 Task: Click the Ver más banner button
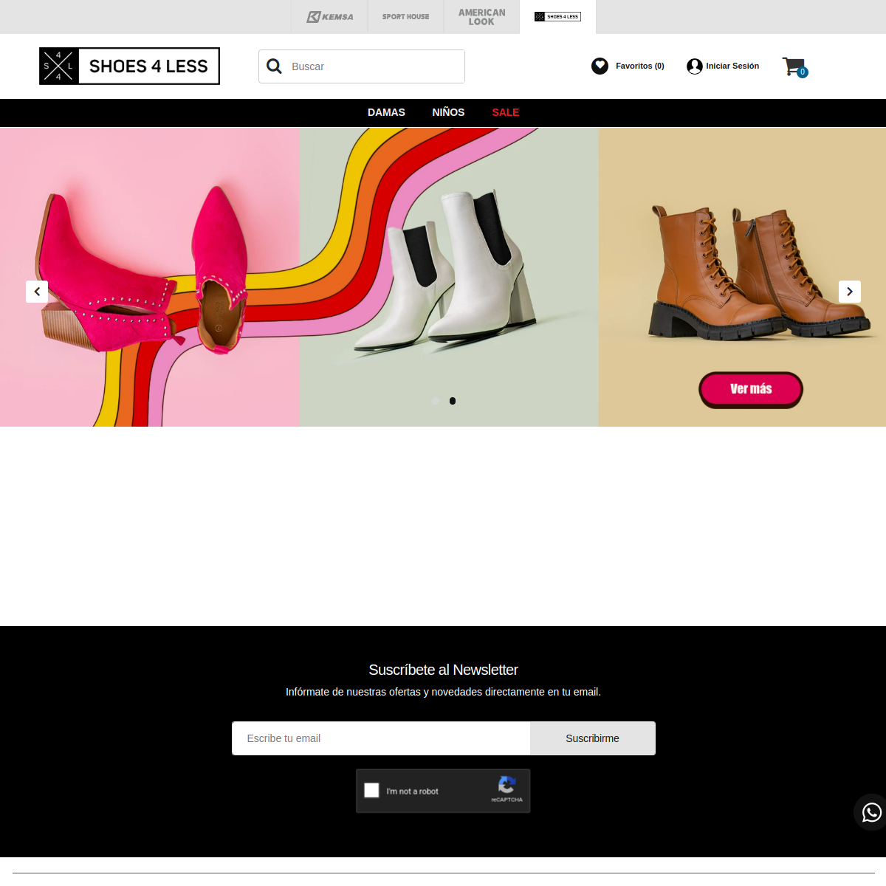[x=751, y=389]
